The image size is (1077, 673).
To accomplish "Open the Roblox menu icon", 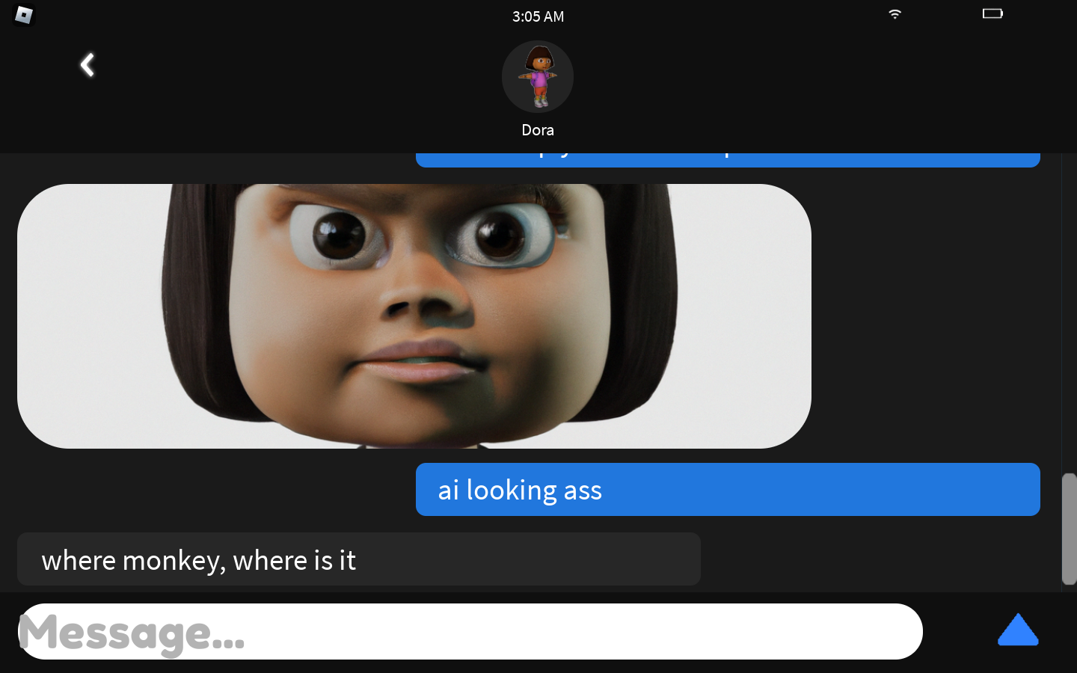I will click(23, 15).
